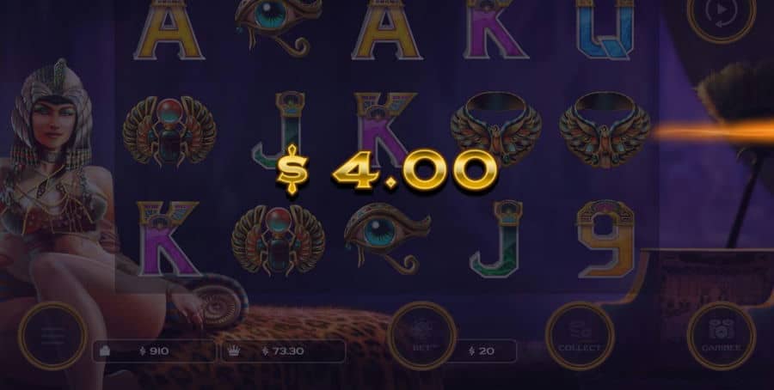
Task: Click the scarab symbol on second reel
Action: pos(278,239)
